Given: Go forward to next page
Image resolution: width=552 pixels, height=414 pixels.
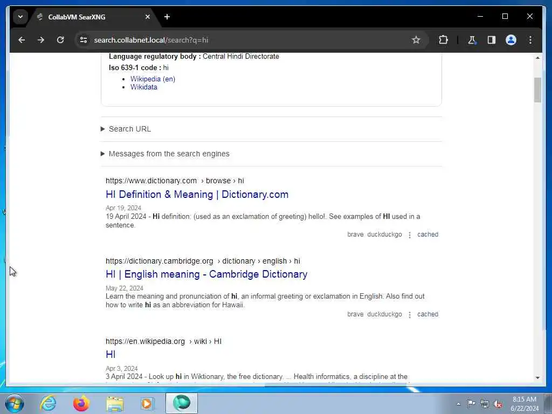Looking at the screenshot, I should [x=41, y=40].
